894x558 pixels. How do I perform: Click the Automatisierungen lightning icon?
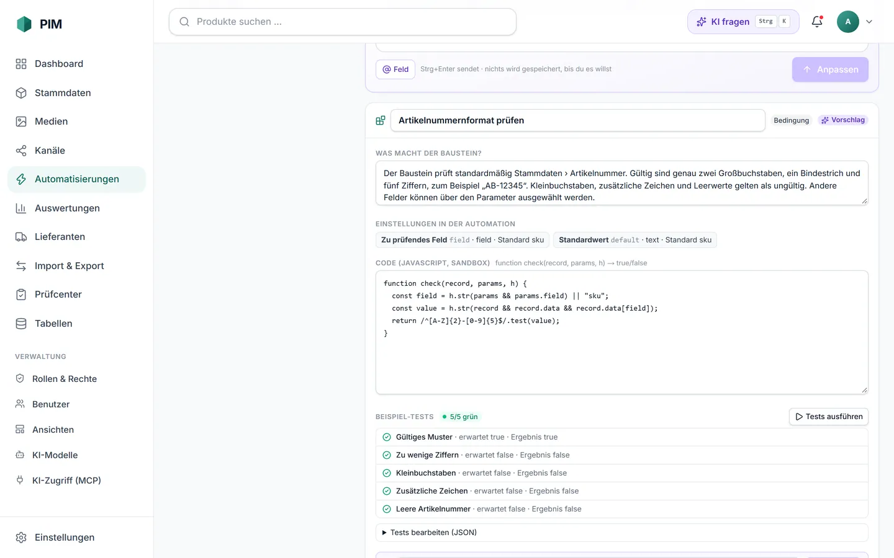tap(21, 179)
